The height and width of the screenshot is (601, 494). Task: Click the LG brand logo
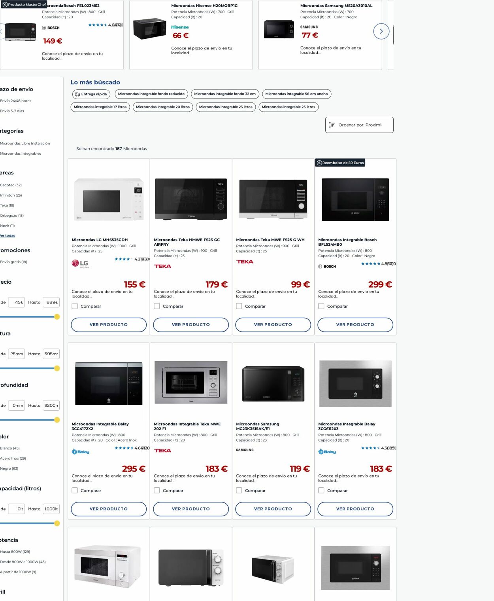click(x=80, y=264)
